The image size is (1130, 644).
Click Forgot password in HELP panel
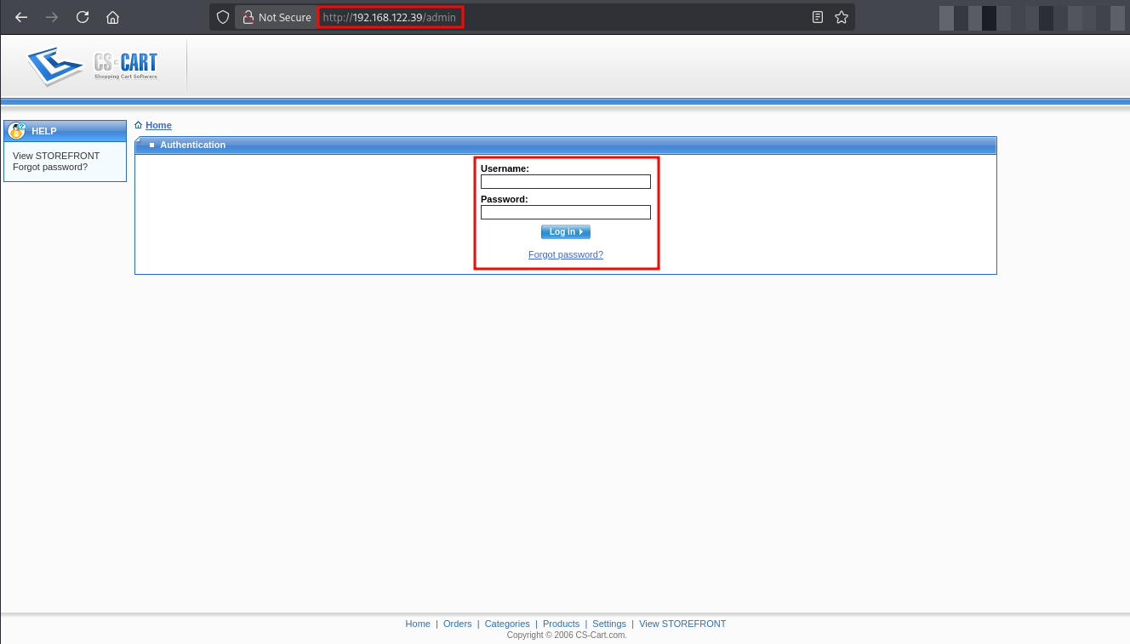click(50, 167)
